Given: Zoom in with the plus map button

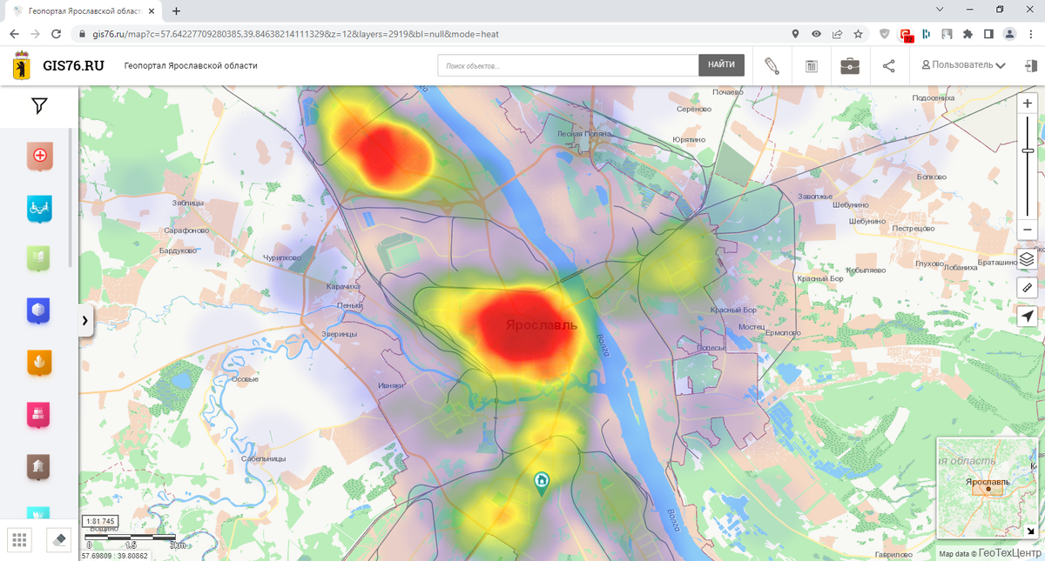Looking at the screenshot, I should point(1028,103).
